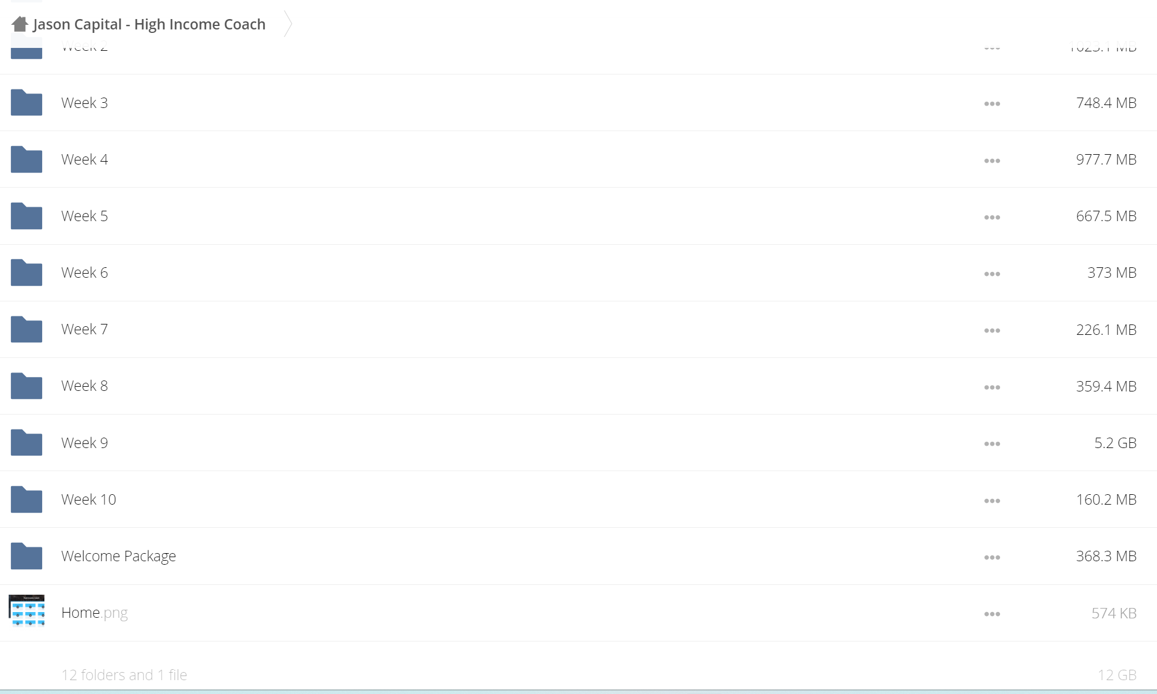Click the 160.2 MB size value
1157x694 pixels.
1106,499
